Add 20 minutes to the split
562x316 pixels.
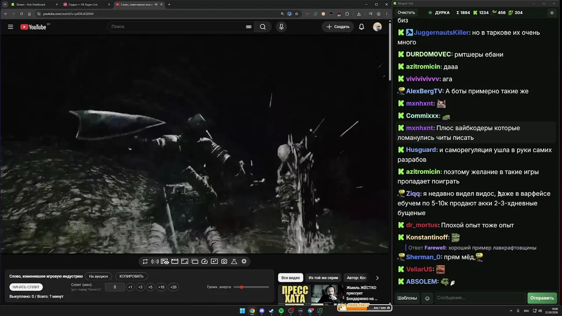click(173, 287)
